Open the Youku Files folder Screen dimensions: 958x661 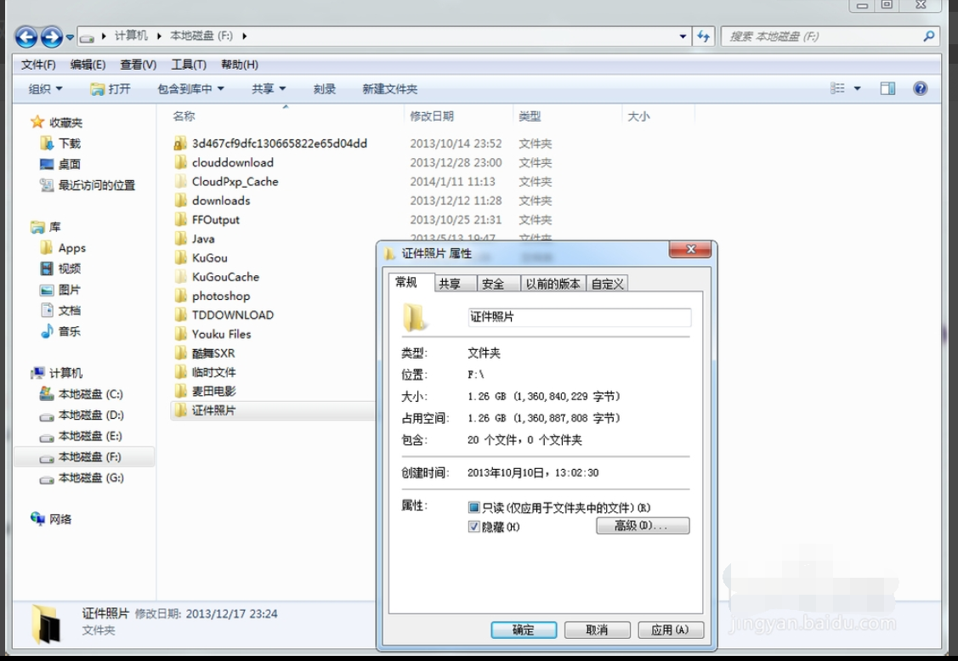(221, 334)
